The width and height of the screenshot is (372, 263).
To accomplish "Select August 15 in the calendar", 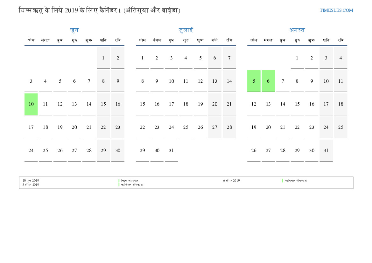I will [297, 104].
